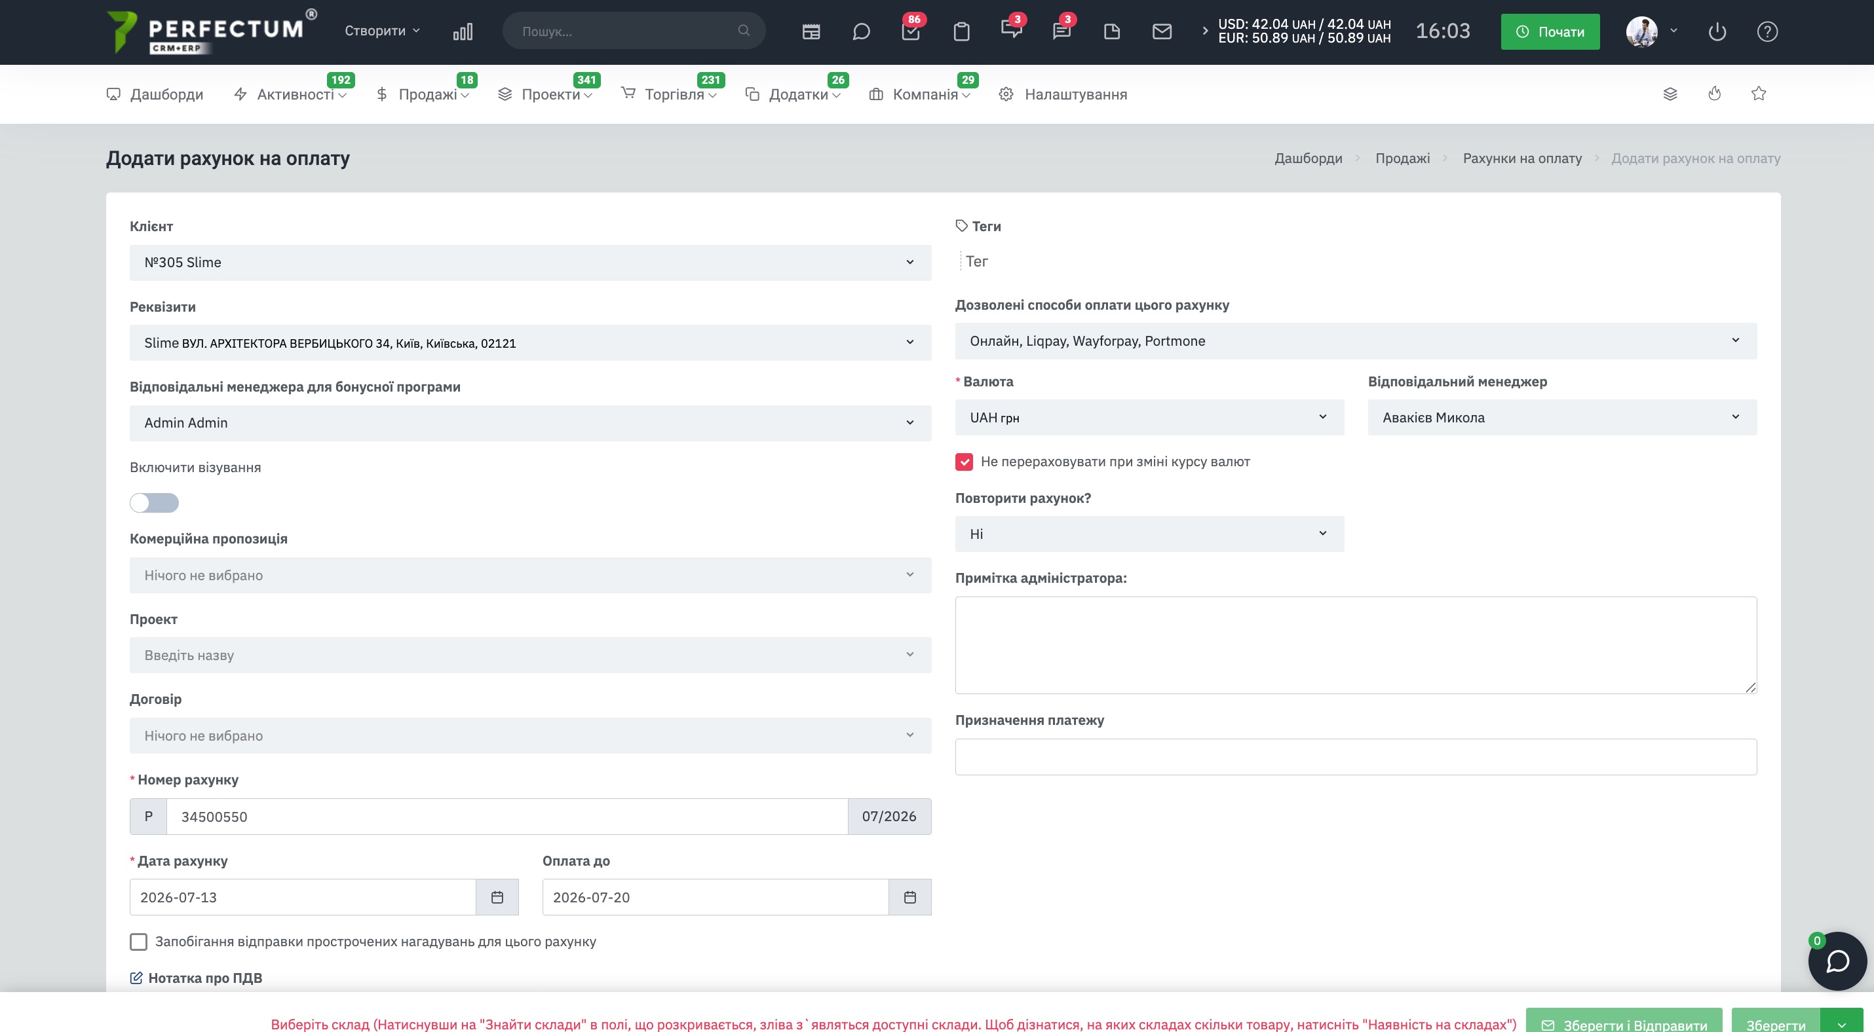
Task: Open the Активності menu
Action: pyautogui.click(x=290, y=94)
